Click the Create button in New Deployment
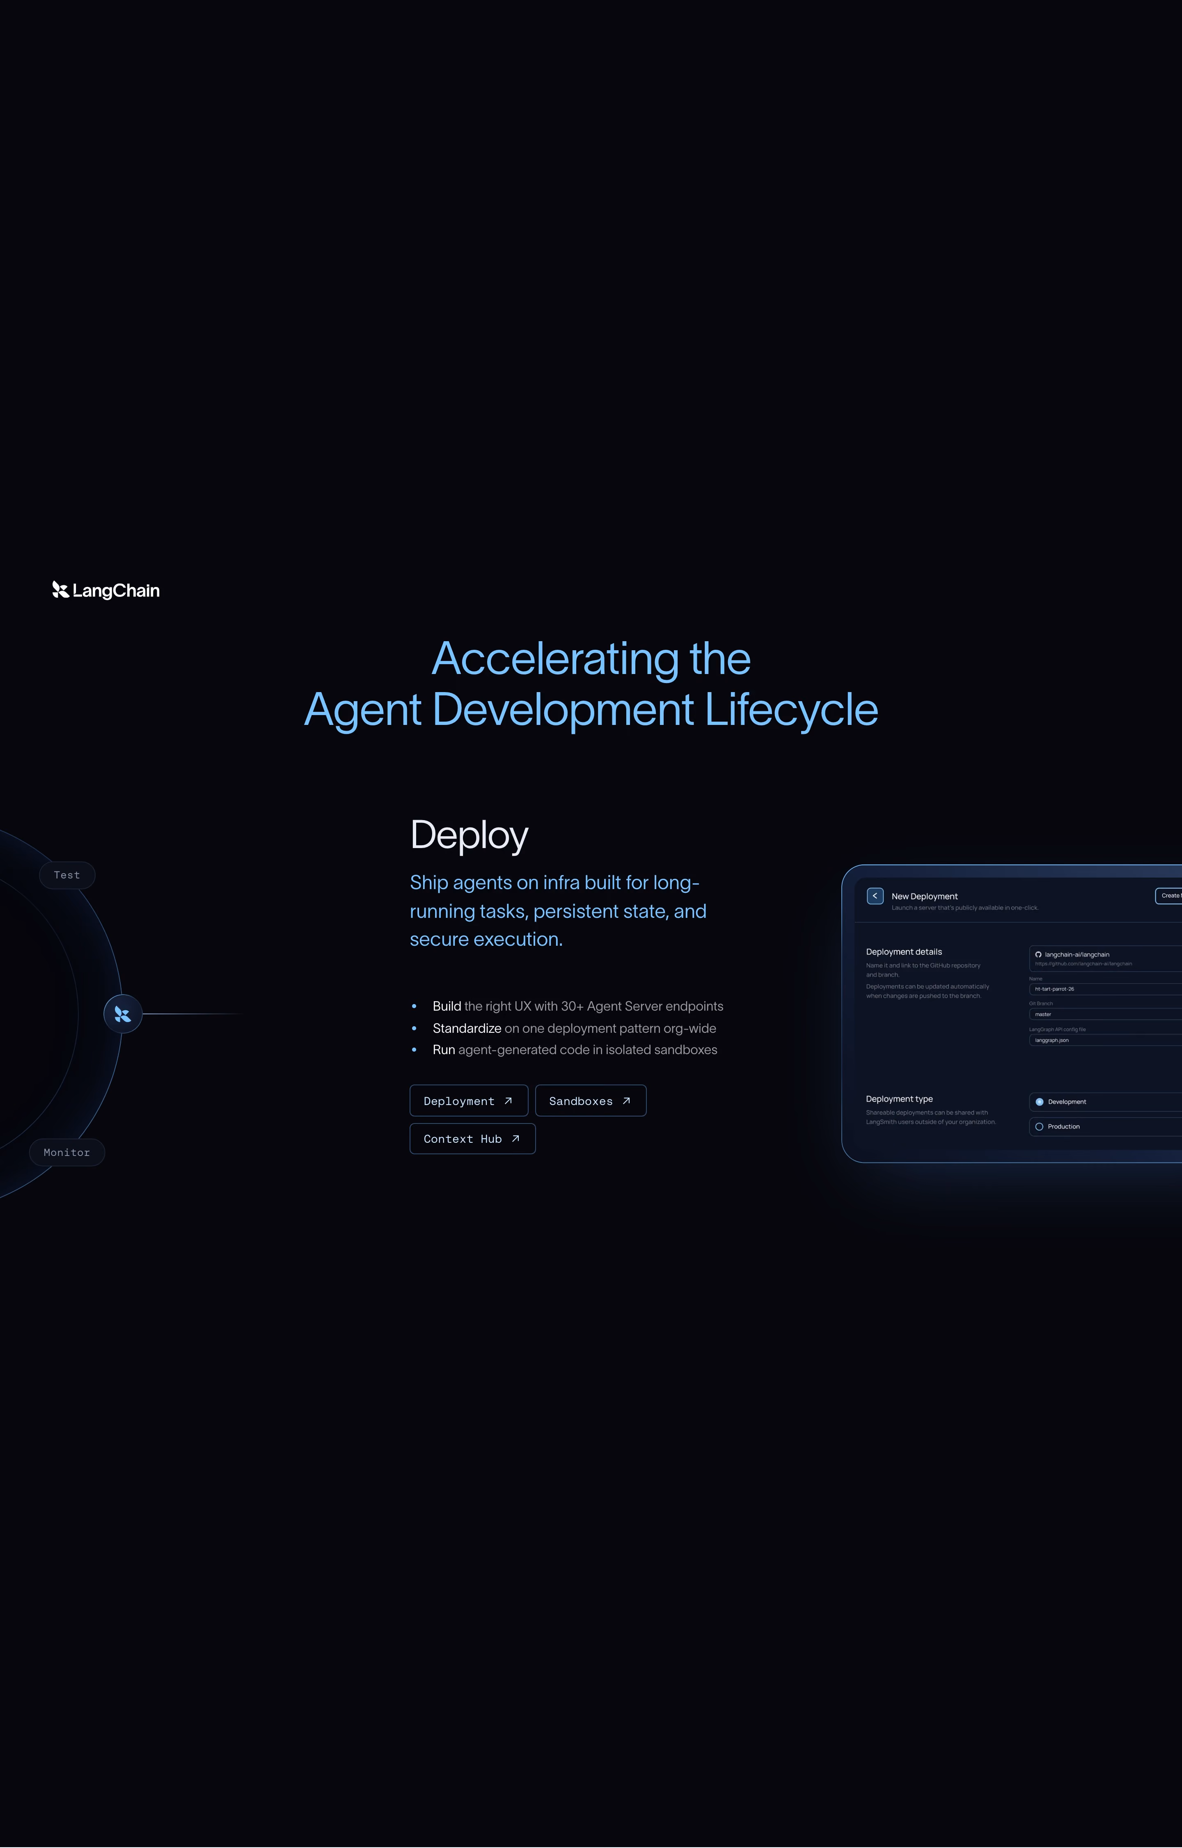 [1169, 896]
